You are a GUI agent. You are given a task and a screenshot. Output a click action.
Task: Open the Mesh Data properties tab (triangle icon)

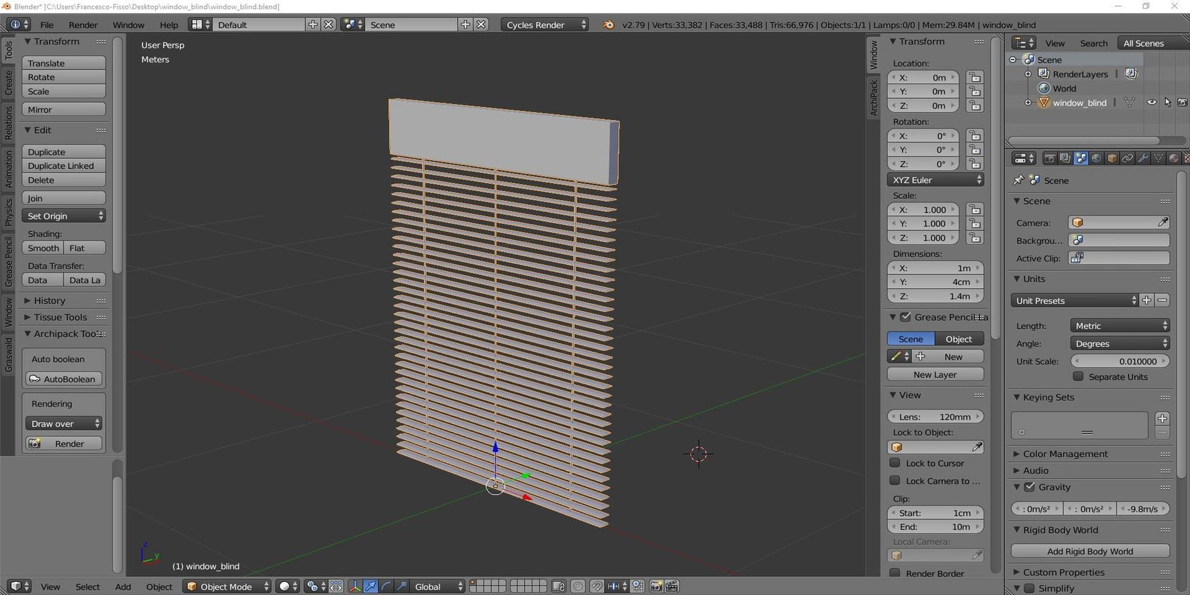1158,158
